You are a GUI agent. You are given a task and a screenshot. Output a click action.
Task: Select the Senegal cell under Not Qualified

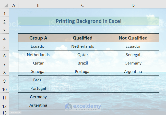(x=133, y=55)
